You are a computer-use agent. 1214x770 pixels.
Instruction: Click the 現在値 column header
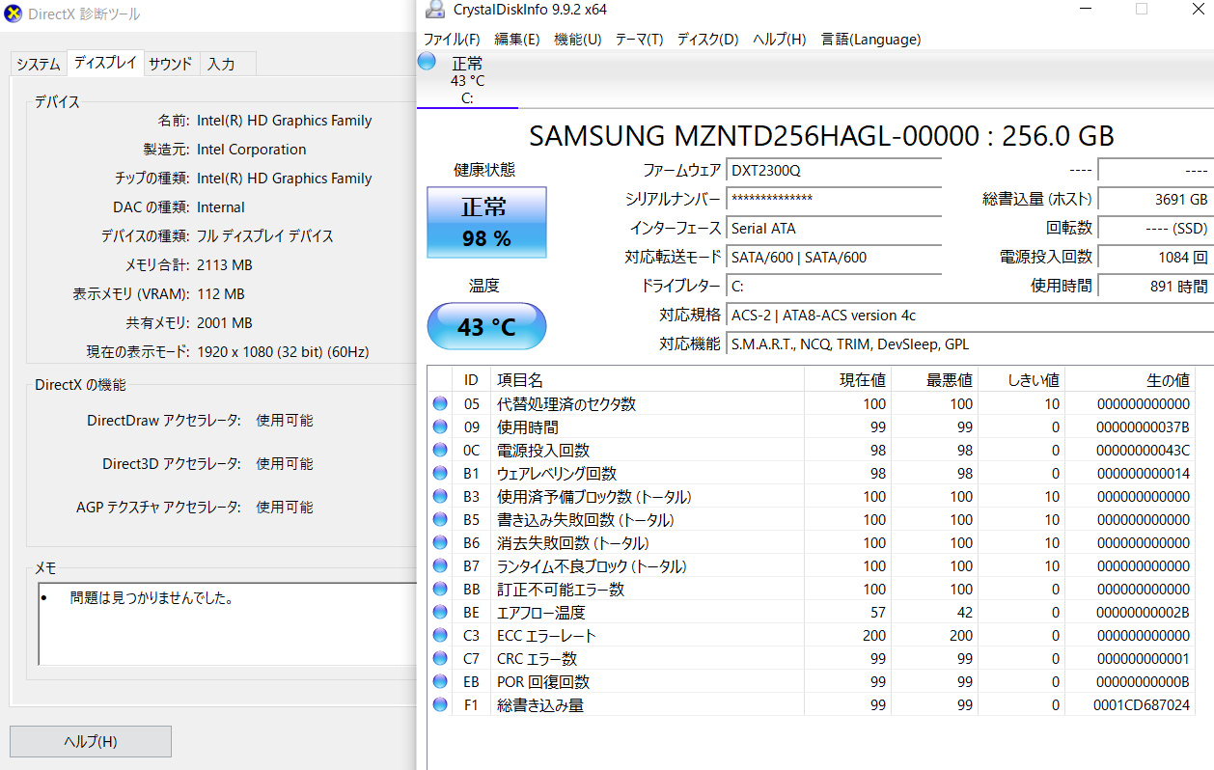click(x=847, y=380)
